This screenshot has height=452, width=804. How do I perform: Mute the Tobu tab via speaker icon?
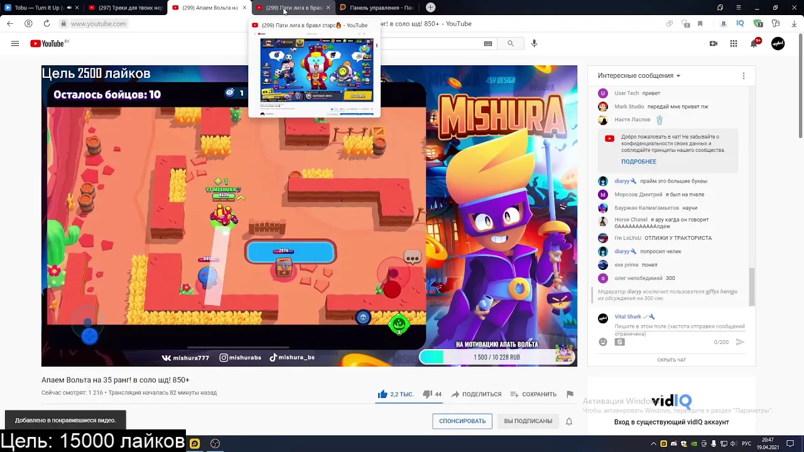click(x=68, y=8)
